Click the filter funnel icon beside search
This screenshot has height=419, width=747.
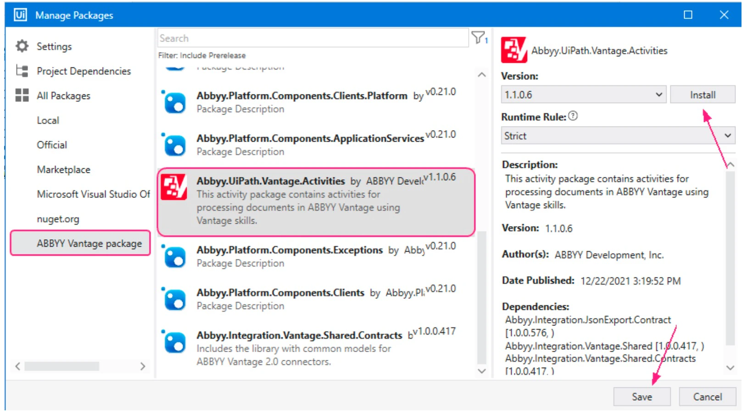point(478,37)
